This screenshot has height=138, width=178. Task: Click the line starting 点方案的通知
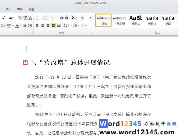coord(89,87)
